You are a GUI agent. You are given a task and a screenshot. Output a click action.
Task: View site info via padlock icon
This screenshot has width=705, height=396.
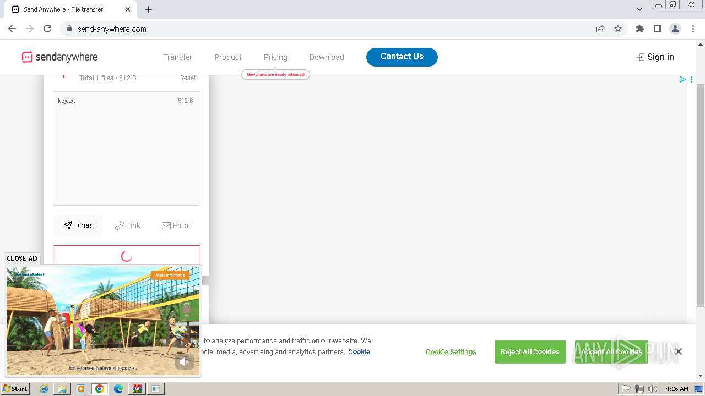point(69,29)
